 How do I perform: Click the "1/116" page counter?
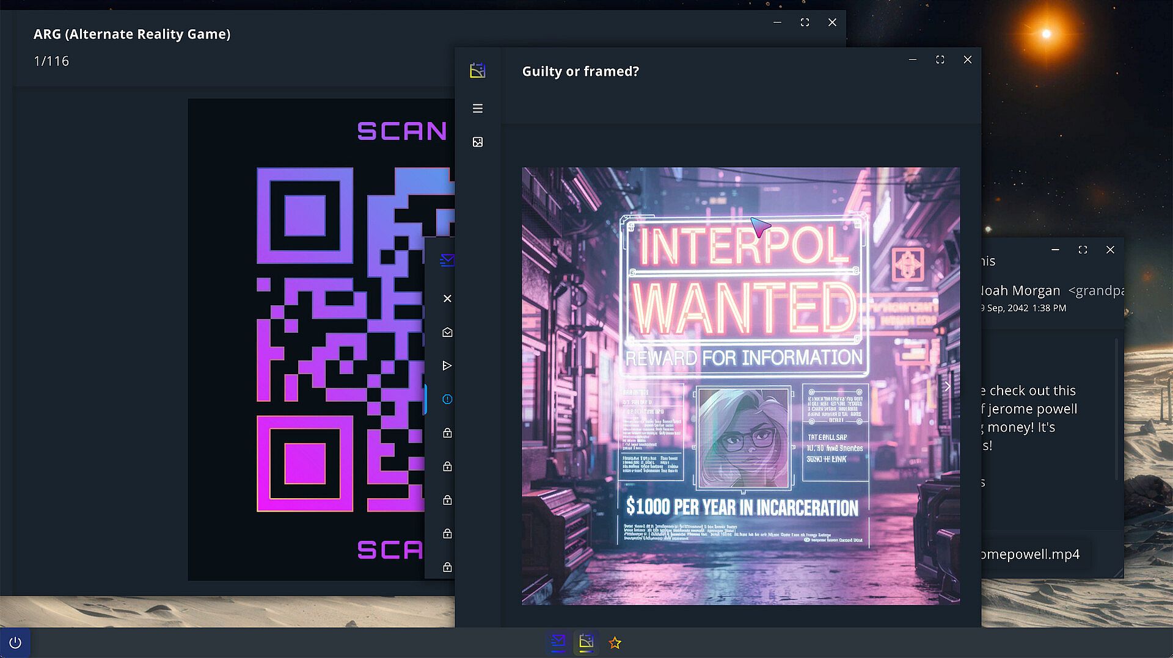51,61
